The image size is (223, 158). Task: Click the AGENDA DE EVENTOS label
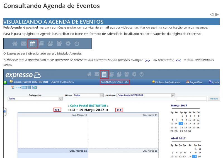click(115, 82)
